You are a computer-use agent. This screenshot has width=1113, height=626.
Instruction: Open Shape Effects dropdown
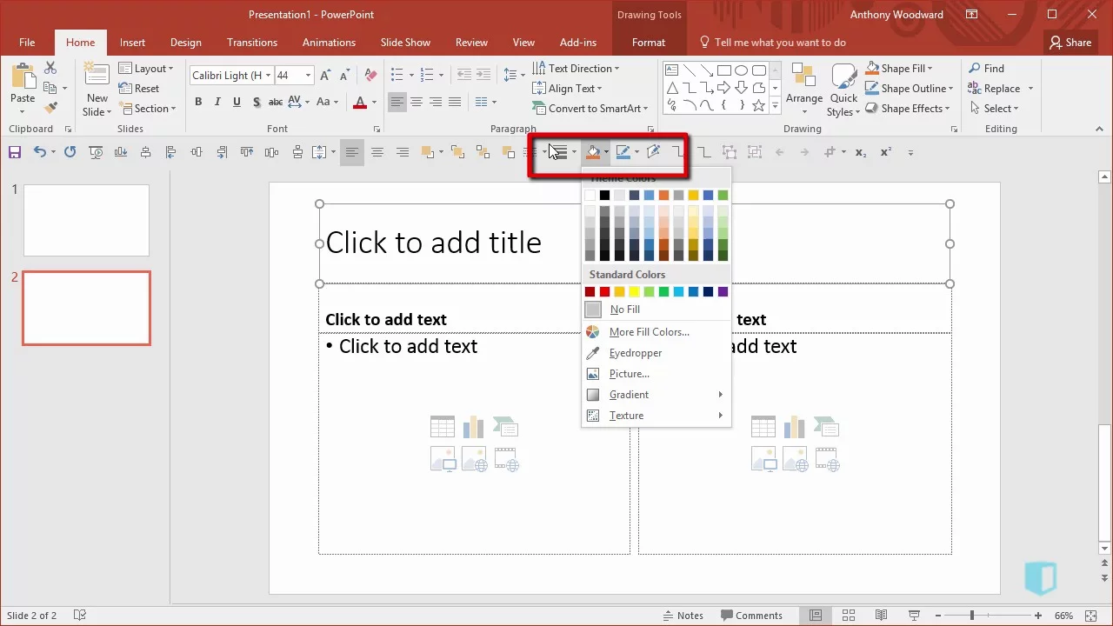click(x=907, y=109)
